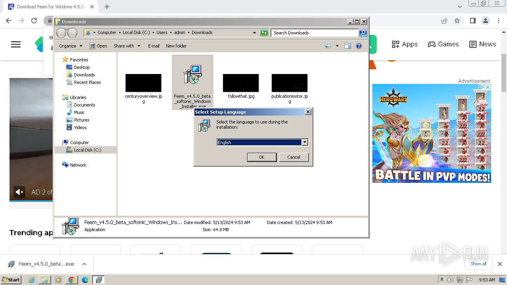The height and width of the screenshot is (285, 507).
Task: Open the Organize menu
Action: point(71,46)
